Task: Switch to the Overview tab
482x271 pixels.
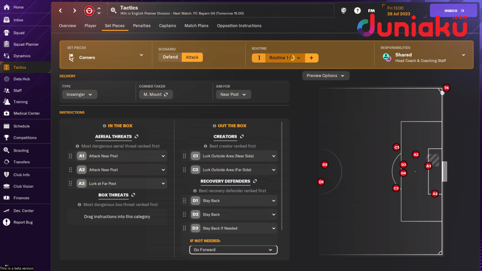Action: click(x=67, y=26)
